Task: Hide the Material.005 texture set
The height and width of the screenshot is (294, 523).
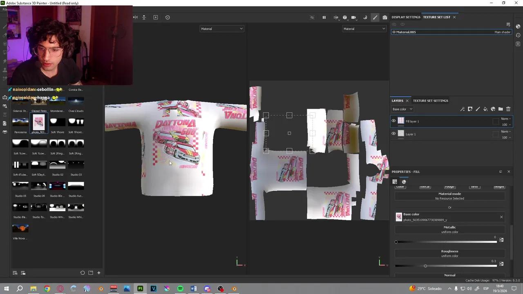Action: click(x=394, y=32)
